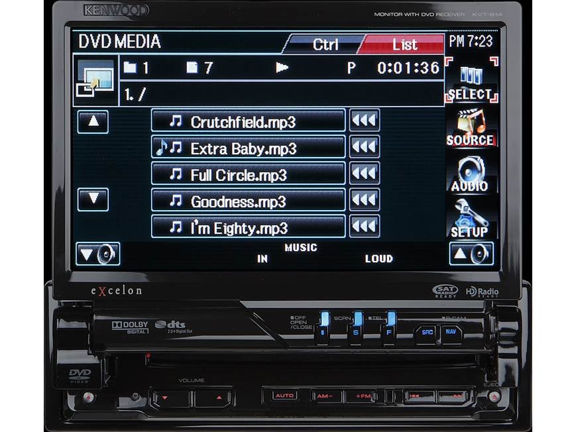
Task: Select I'm Eighty.mp3 track
Action: click(249, 227)
